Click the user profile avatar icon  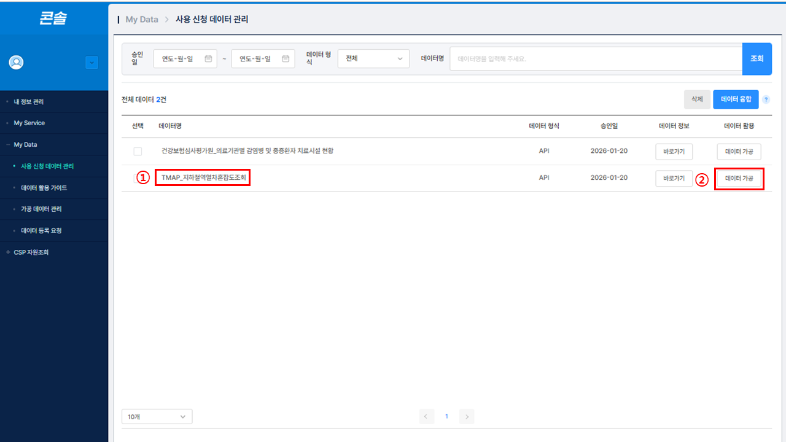point(16,62)
